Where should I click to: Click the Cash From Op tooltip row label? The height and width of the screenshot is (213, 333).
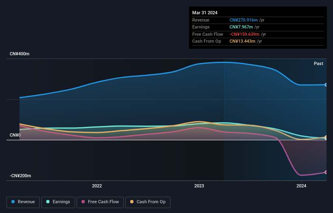click(206, 41)
